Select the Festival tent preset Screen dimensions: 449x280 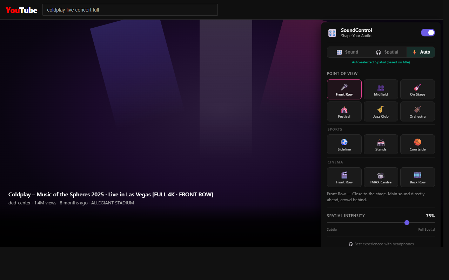click(x=344, y=111)
